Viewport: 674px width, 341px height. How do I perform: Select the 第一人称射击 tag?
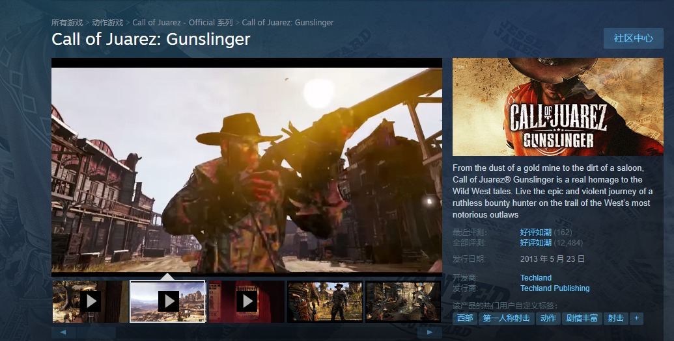tap(507, 318)
